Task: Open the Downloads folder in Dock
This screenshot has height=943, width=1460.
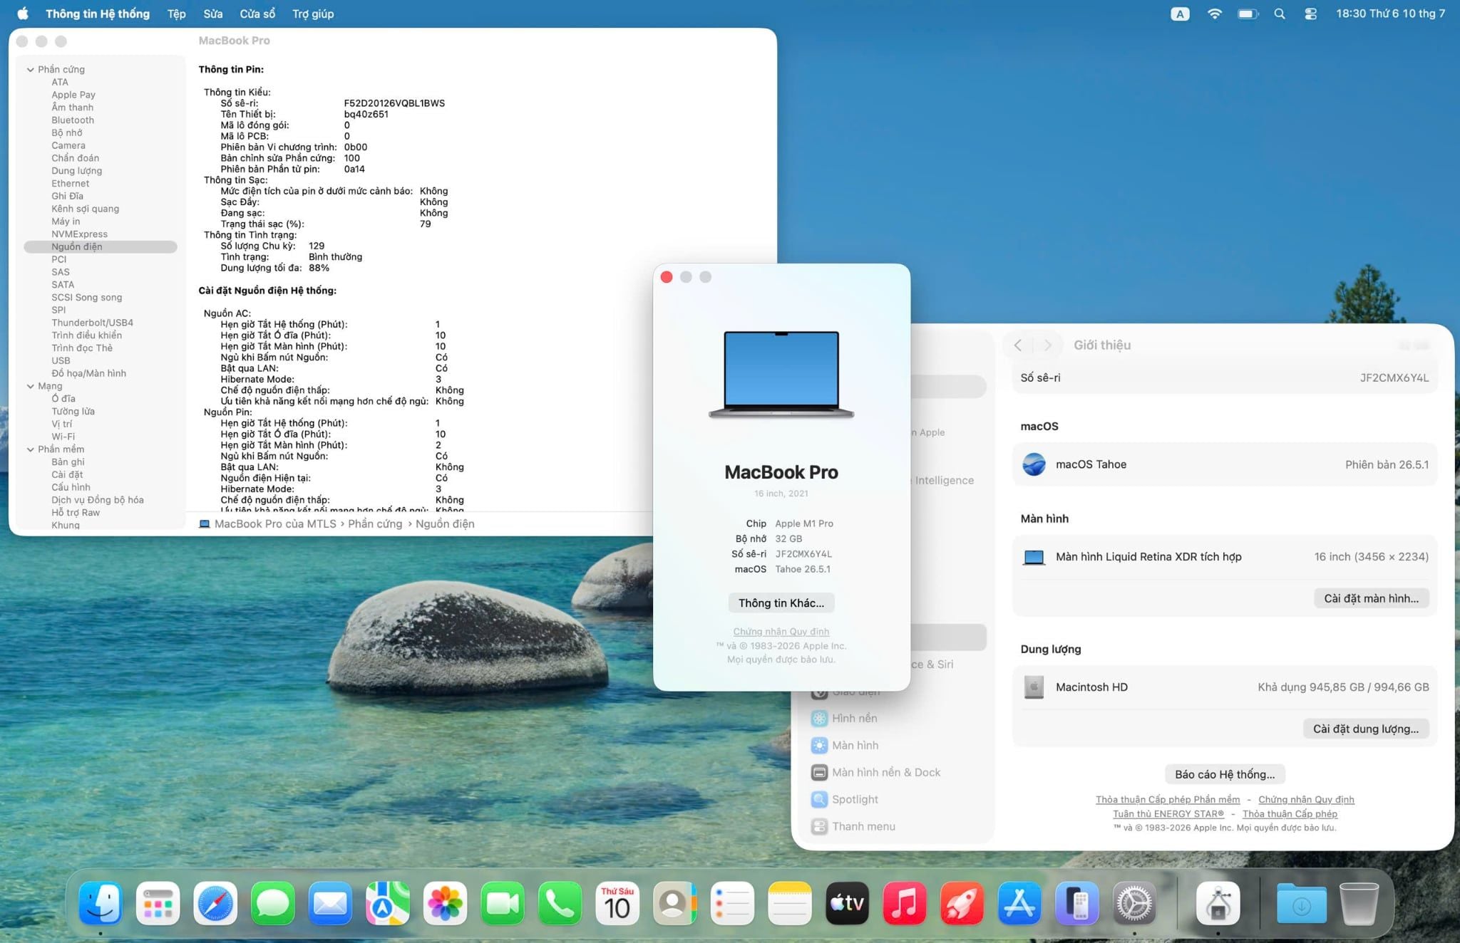Action: click(x=1301, y=905)
